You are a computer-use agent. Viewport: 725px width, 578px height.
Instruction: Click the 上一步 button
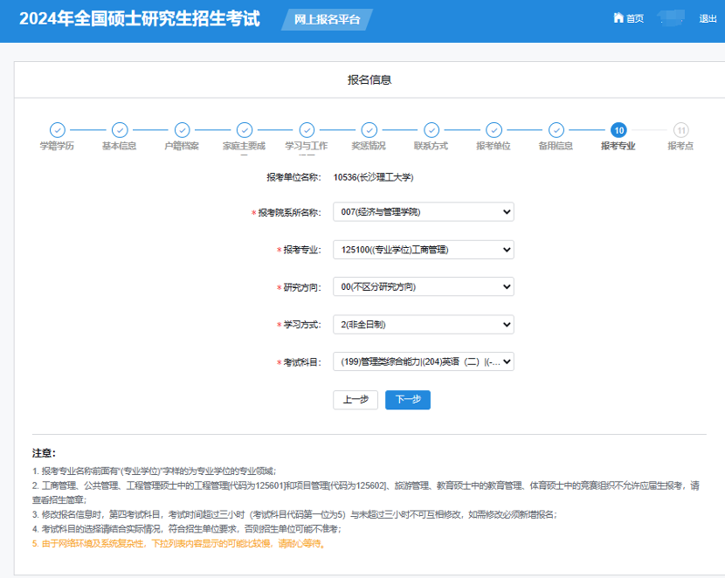point(356,400)
